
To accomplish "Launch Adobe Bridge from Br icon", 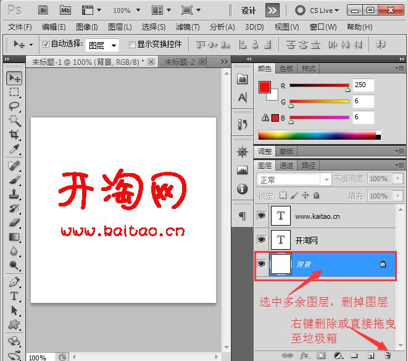I will 43,11.
